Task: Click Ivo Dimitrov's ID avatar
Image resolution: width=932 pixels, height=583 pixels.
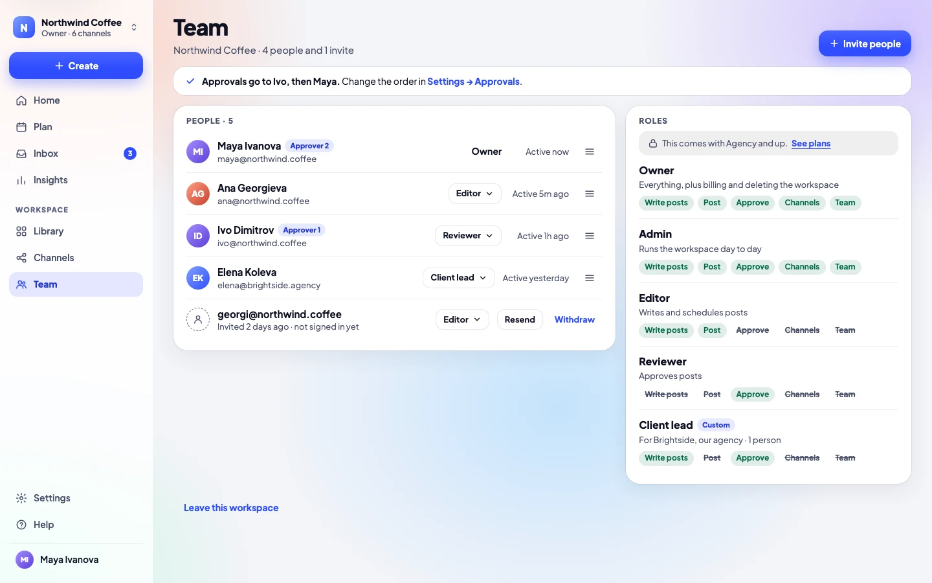Action: (198, 236)
